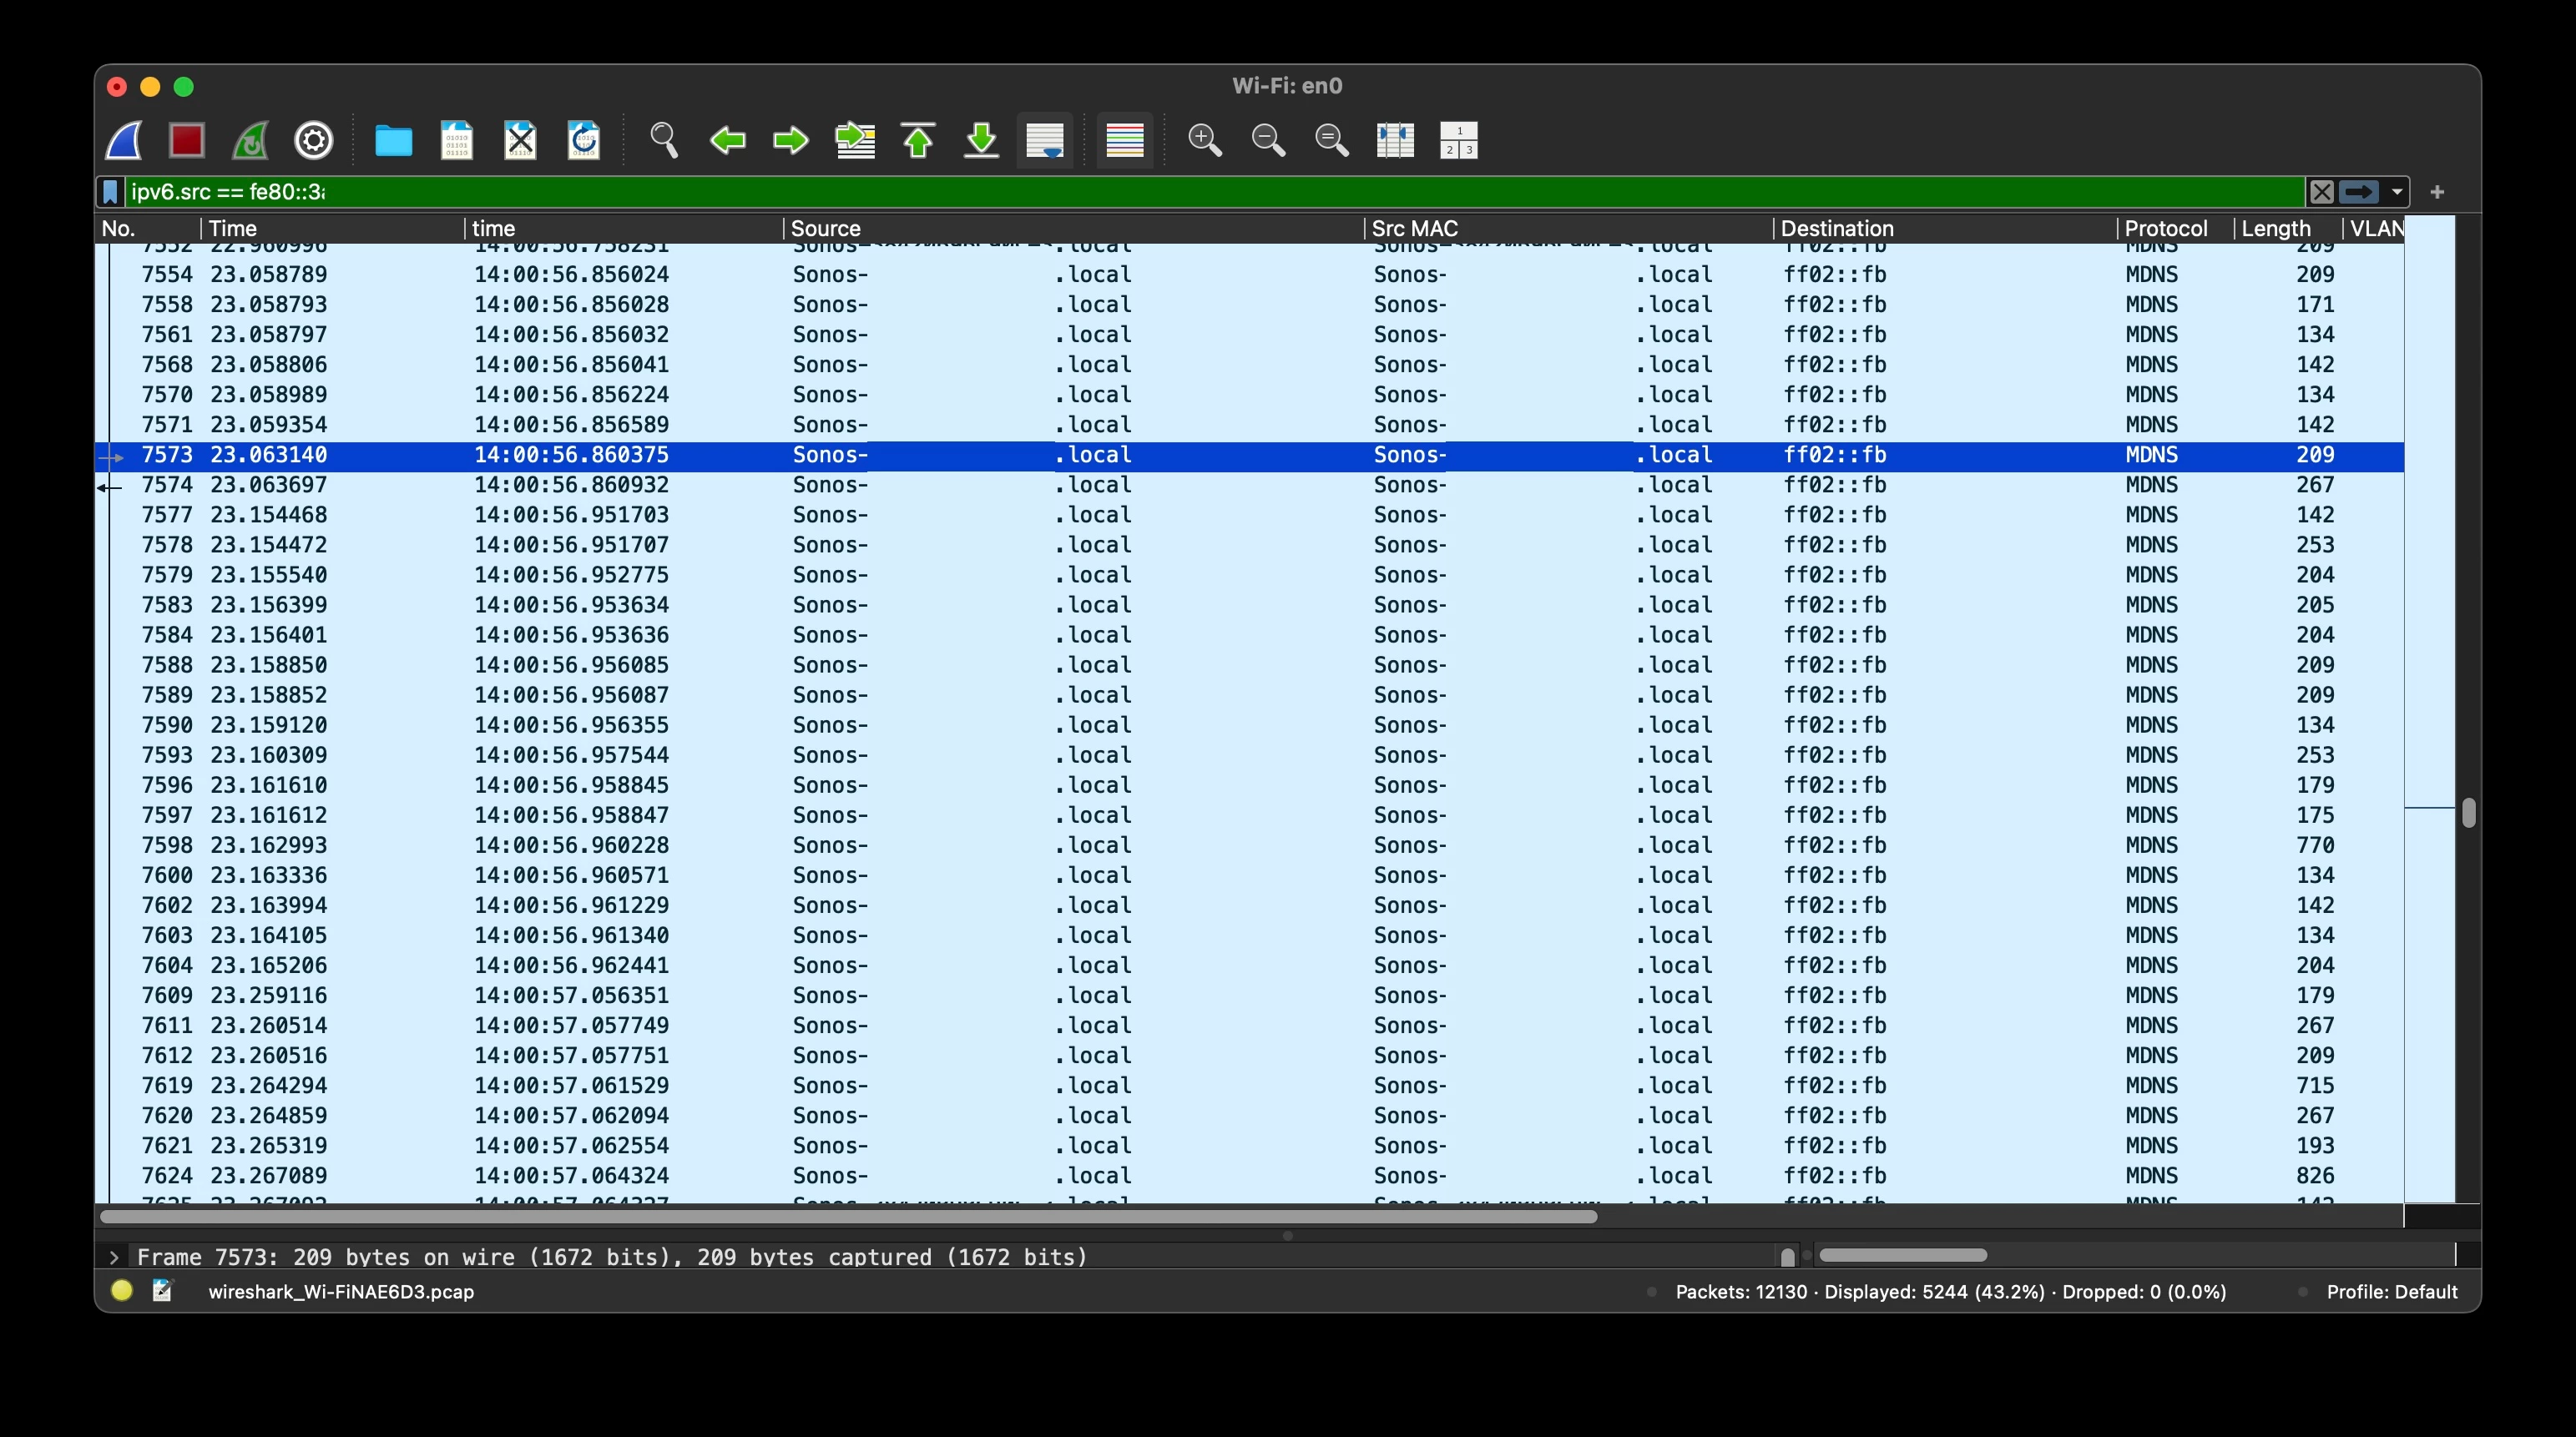Go to the first packet

coord(918,140)
